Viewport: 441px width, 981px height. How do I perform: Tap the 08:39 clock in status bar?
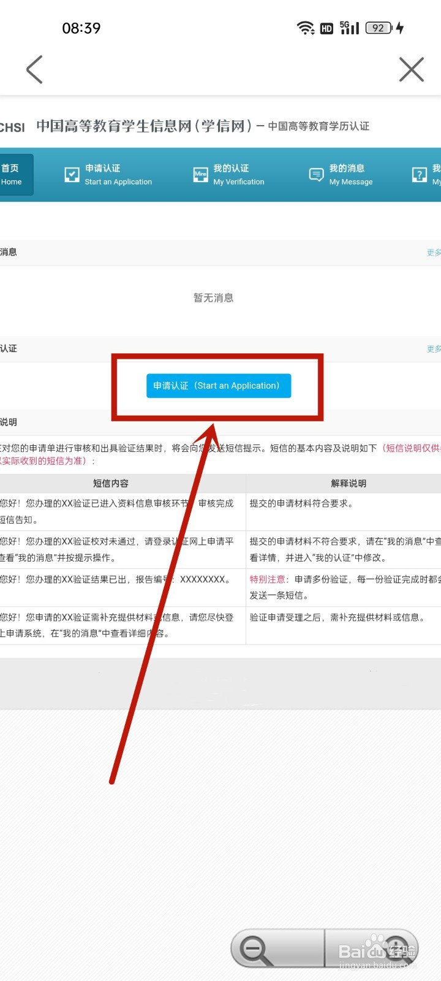click(81, 28)
